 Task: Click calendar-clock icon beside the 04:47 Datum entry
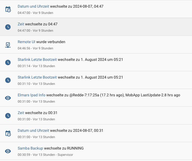pos(8,9)
